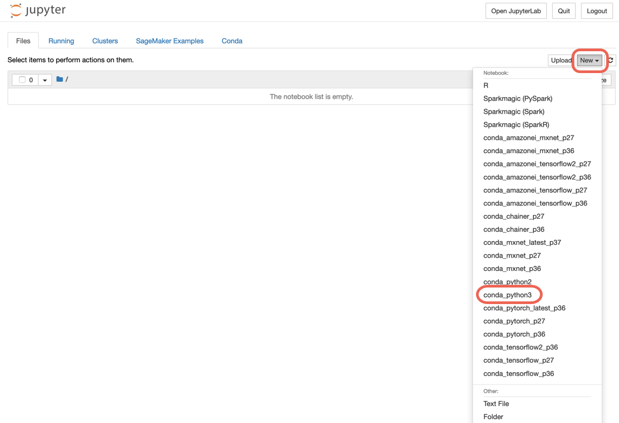
Task: Switch to the Clusters tab
Action: click(x=105, y=41)
